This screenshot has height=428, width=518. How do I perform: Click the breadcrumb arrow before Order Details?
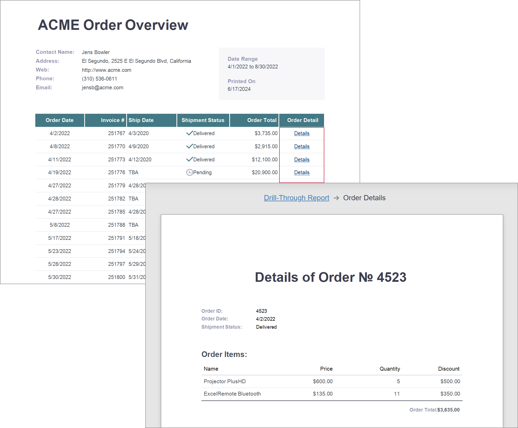336,198
